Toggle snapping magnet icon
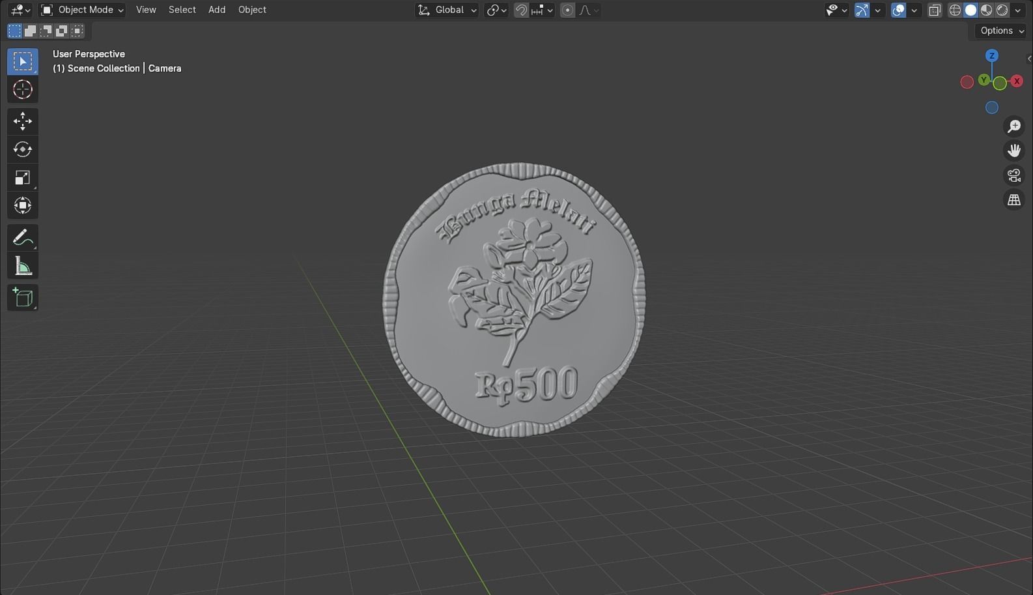 521,10
